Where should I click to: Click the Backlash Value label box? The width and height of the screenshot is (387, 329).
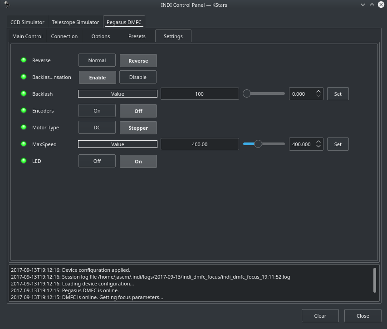(118, 94)
